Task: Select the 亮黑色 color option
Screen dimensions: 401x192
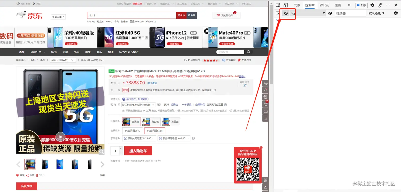Action: 132,122
